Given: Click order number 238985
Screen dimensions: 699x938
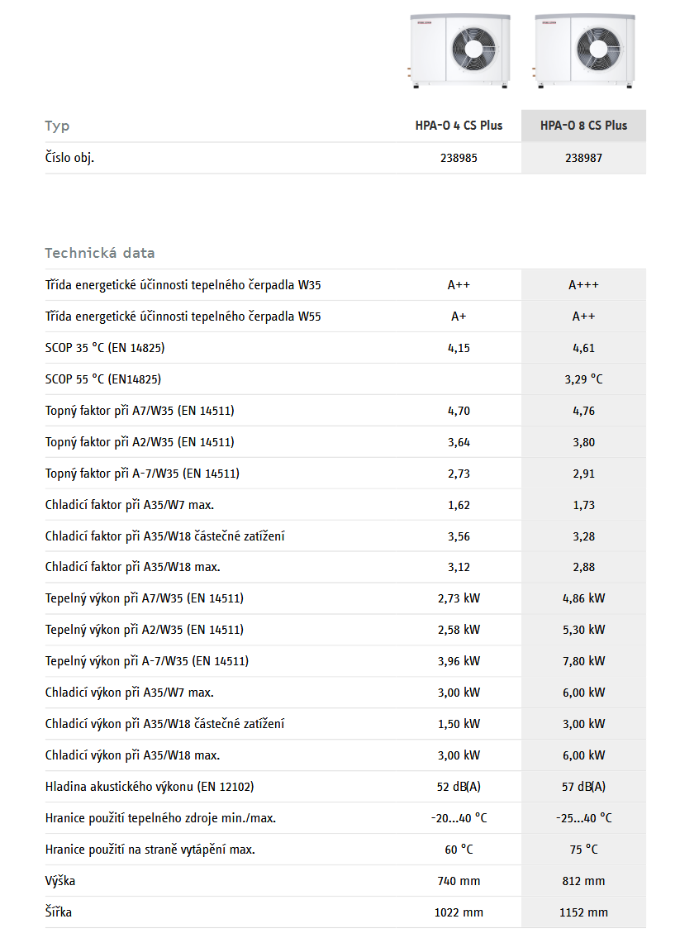Looking at the screenshot, I should [x=459, y=158].
